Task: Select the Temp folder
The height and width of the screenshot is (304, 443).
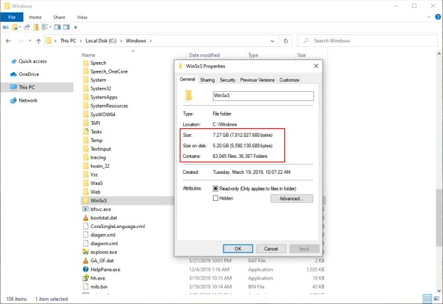Action: point(97,140)
